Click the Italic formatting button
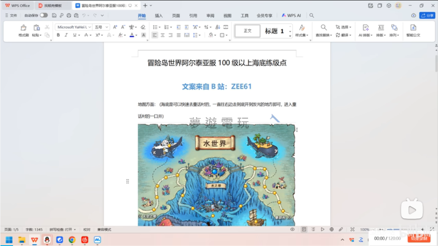 tap(66, 35)
